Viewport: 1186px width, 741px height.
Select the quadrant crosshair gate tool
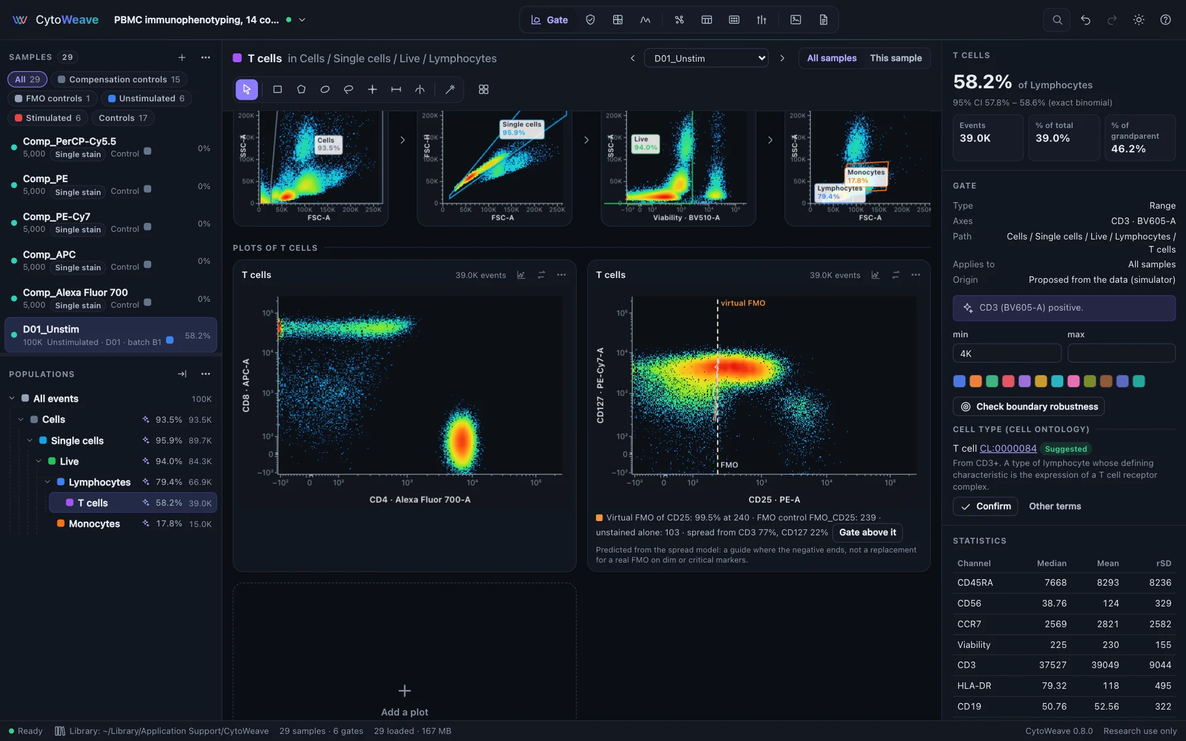[372, 90]
